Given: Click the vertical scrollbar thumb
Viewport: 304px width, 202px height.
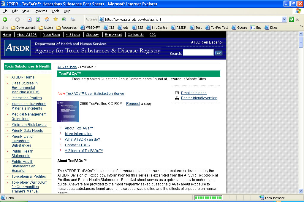Looking at the screenshot, I should pos(301,41).
